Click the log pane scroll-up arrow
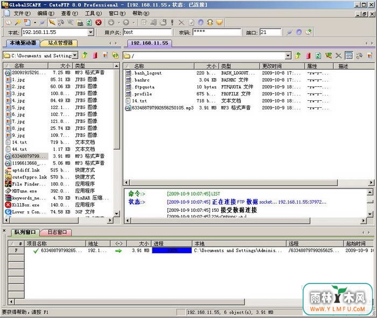The image size is (377, 318). click(370, 192)
